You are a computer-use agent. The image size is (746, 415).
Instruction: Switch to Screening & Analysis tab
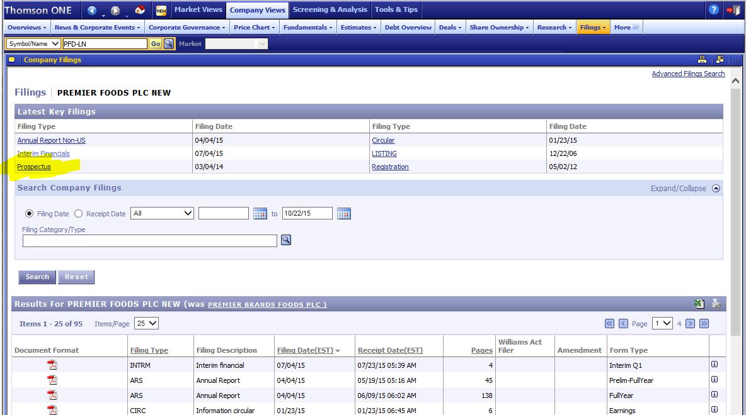(330, 10)
